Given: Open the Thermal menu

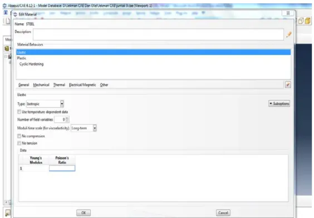Looking at the screenshot, I should click(59, 85).
